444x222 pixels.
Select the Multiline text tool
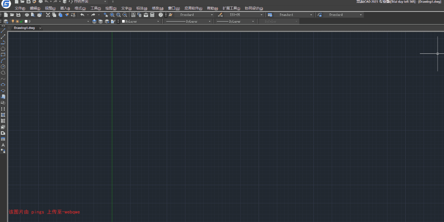pyautogui.click(x=3, y=145)
